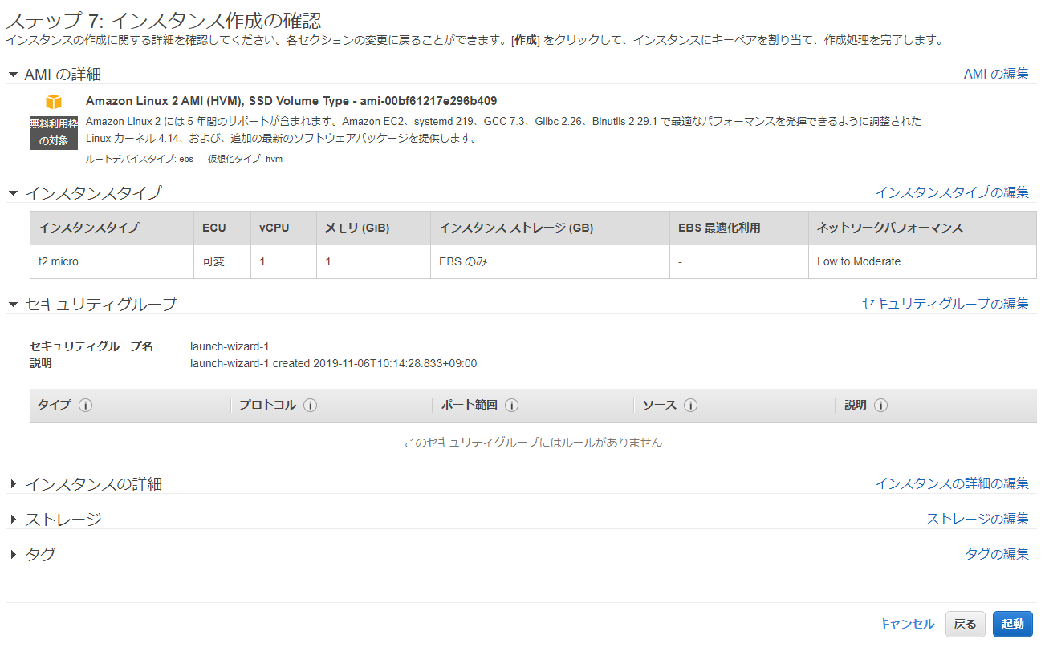
Task: Open the セキュリティグループの編集 link
Action: click(945, 304)
